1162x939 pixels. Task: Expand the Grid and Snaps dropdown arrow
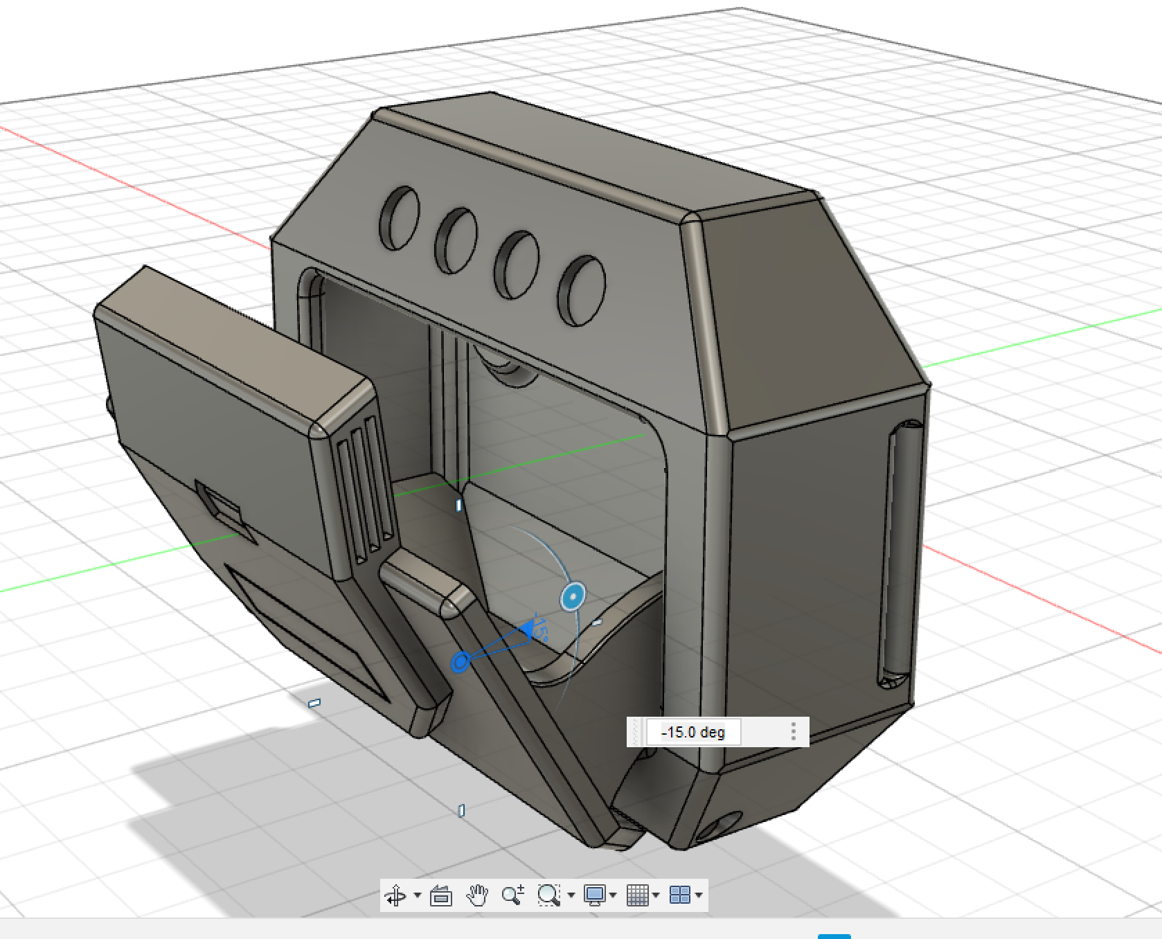(656, 895)
